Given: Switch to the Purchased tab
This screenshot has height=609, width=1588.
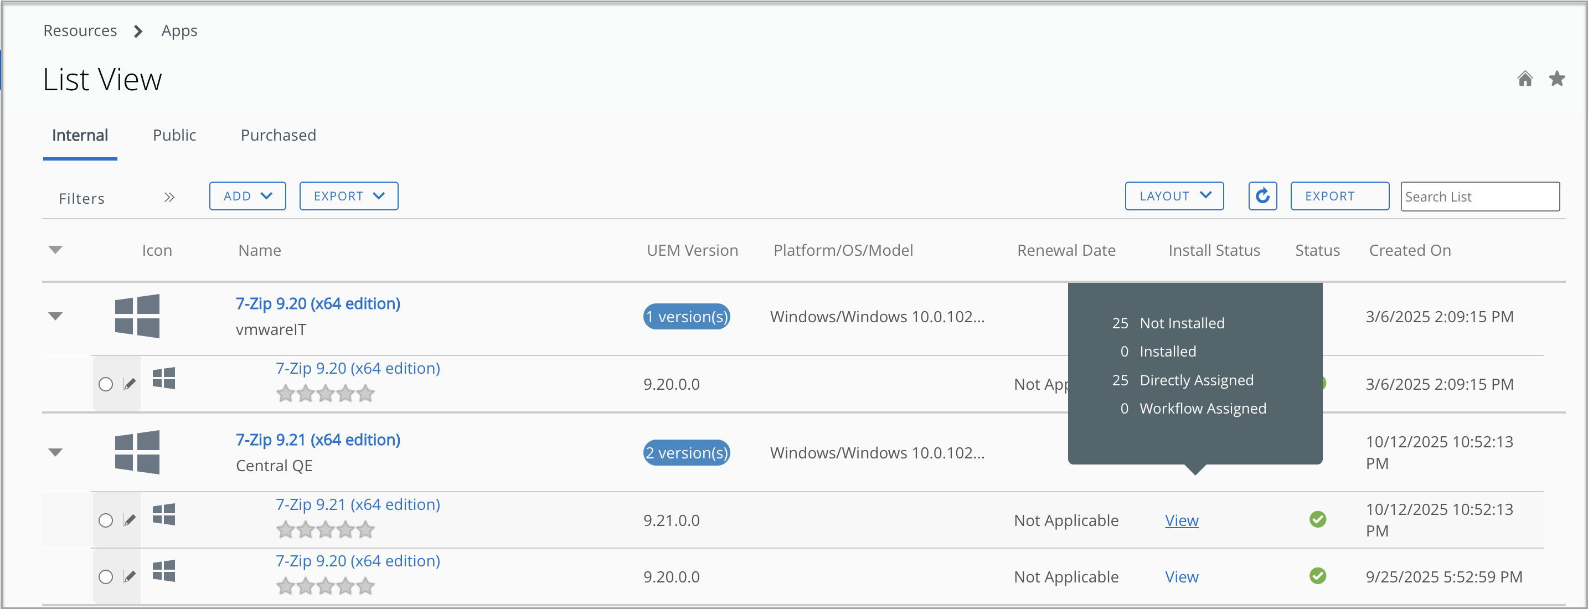Looking at the screenshot, I should [279, 136].
